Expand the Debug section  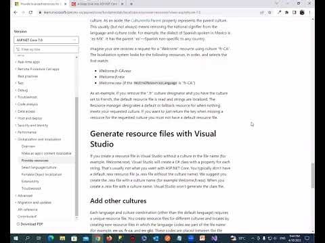click(x=22, y=90)
